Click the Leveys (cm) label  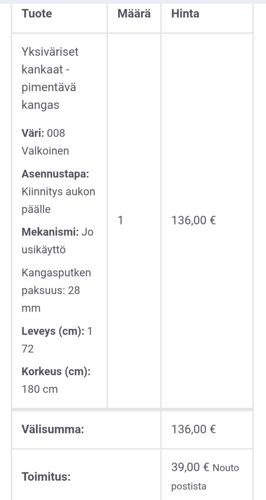pyautogui.click(x=53, y=331)
